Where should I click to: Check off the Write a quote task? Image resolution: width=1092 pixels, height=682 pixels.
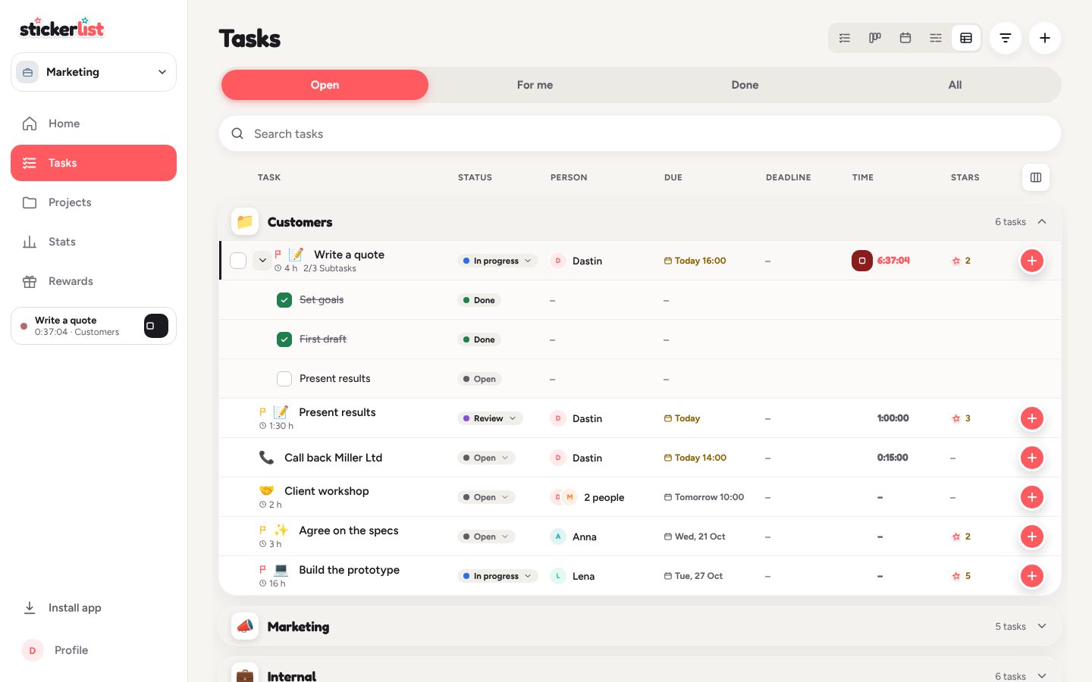[x=238, y=261]
